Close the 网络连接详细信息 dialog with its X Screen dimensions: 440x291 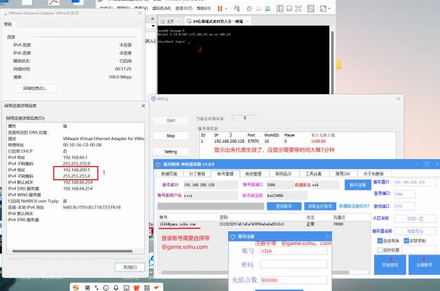pyautogui.click(x=143, y=106)
